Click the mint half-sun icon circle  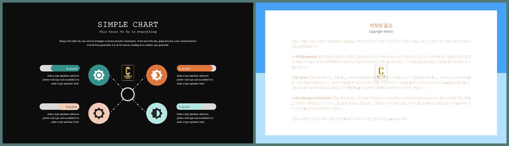[x=157, y=113]
